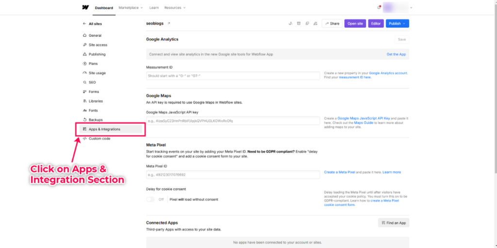Expand the Resources menu

tap(175, 8)
